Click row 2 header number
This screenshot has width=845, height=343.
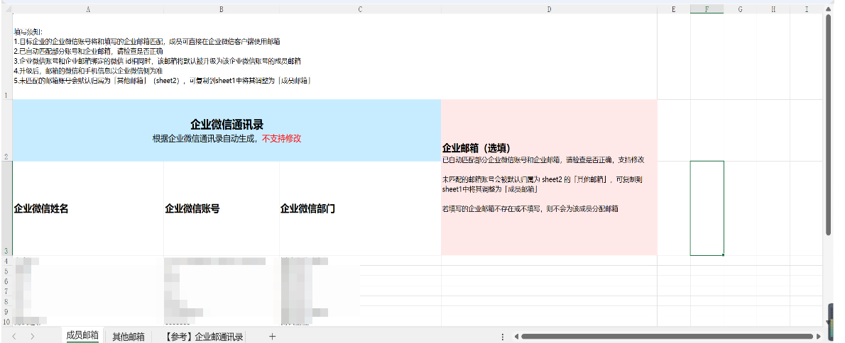[6, 157]
